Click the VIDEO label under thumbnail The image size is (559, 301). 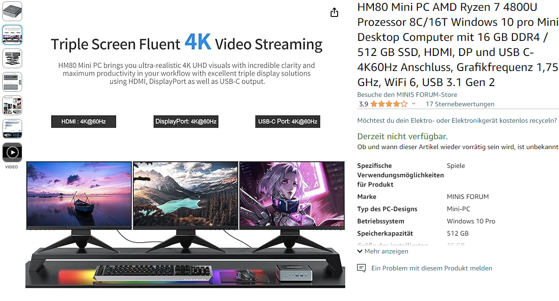tap(11, 166)
